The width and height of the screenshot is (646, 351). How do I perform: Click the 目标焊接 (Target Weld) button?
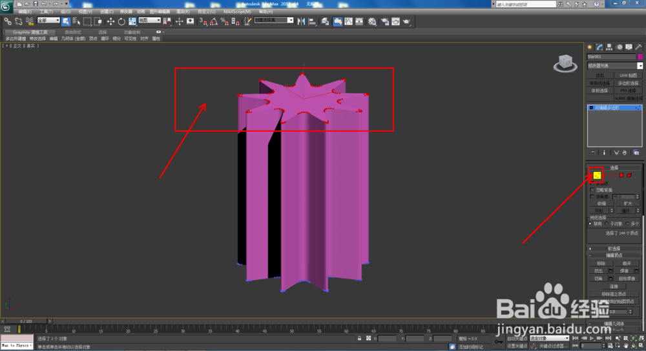pos(627,279)
